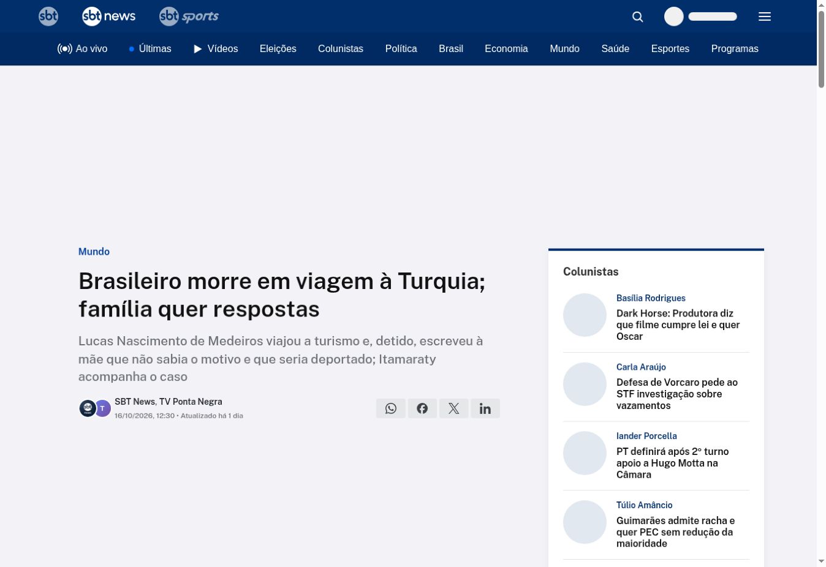Open columnist Túlio Amâncio name link
The height and width of the screenshot is (567, 826).
(x=644, y=505)
